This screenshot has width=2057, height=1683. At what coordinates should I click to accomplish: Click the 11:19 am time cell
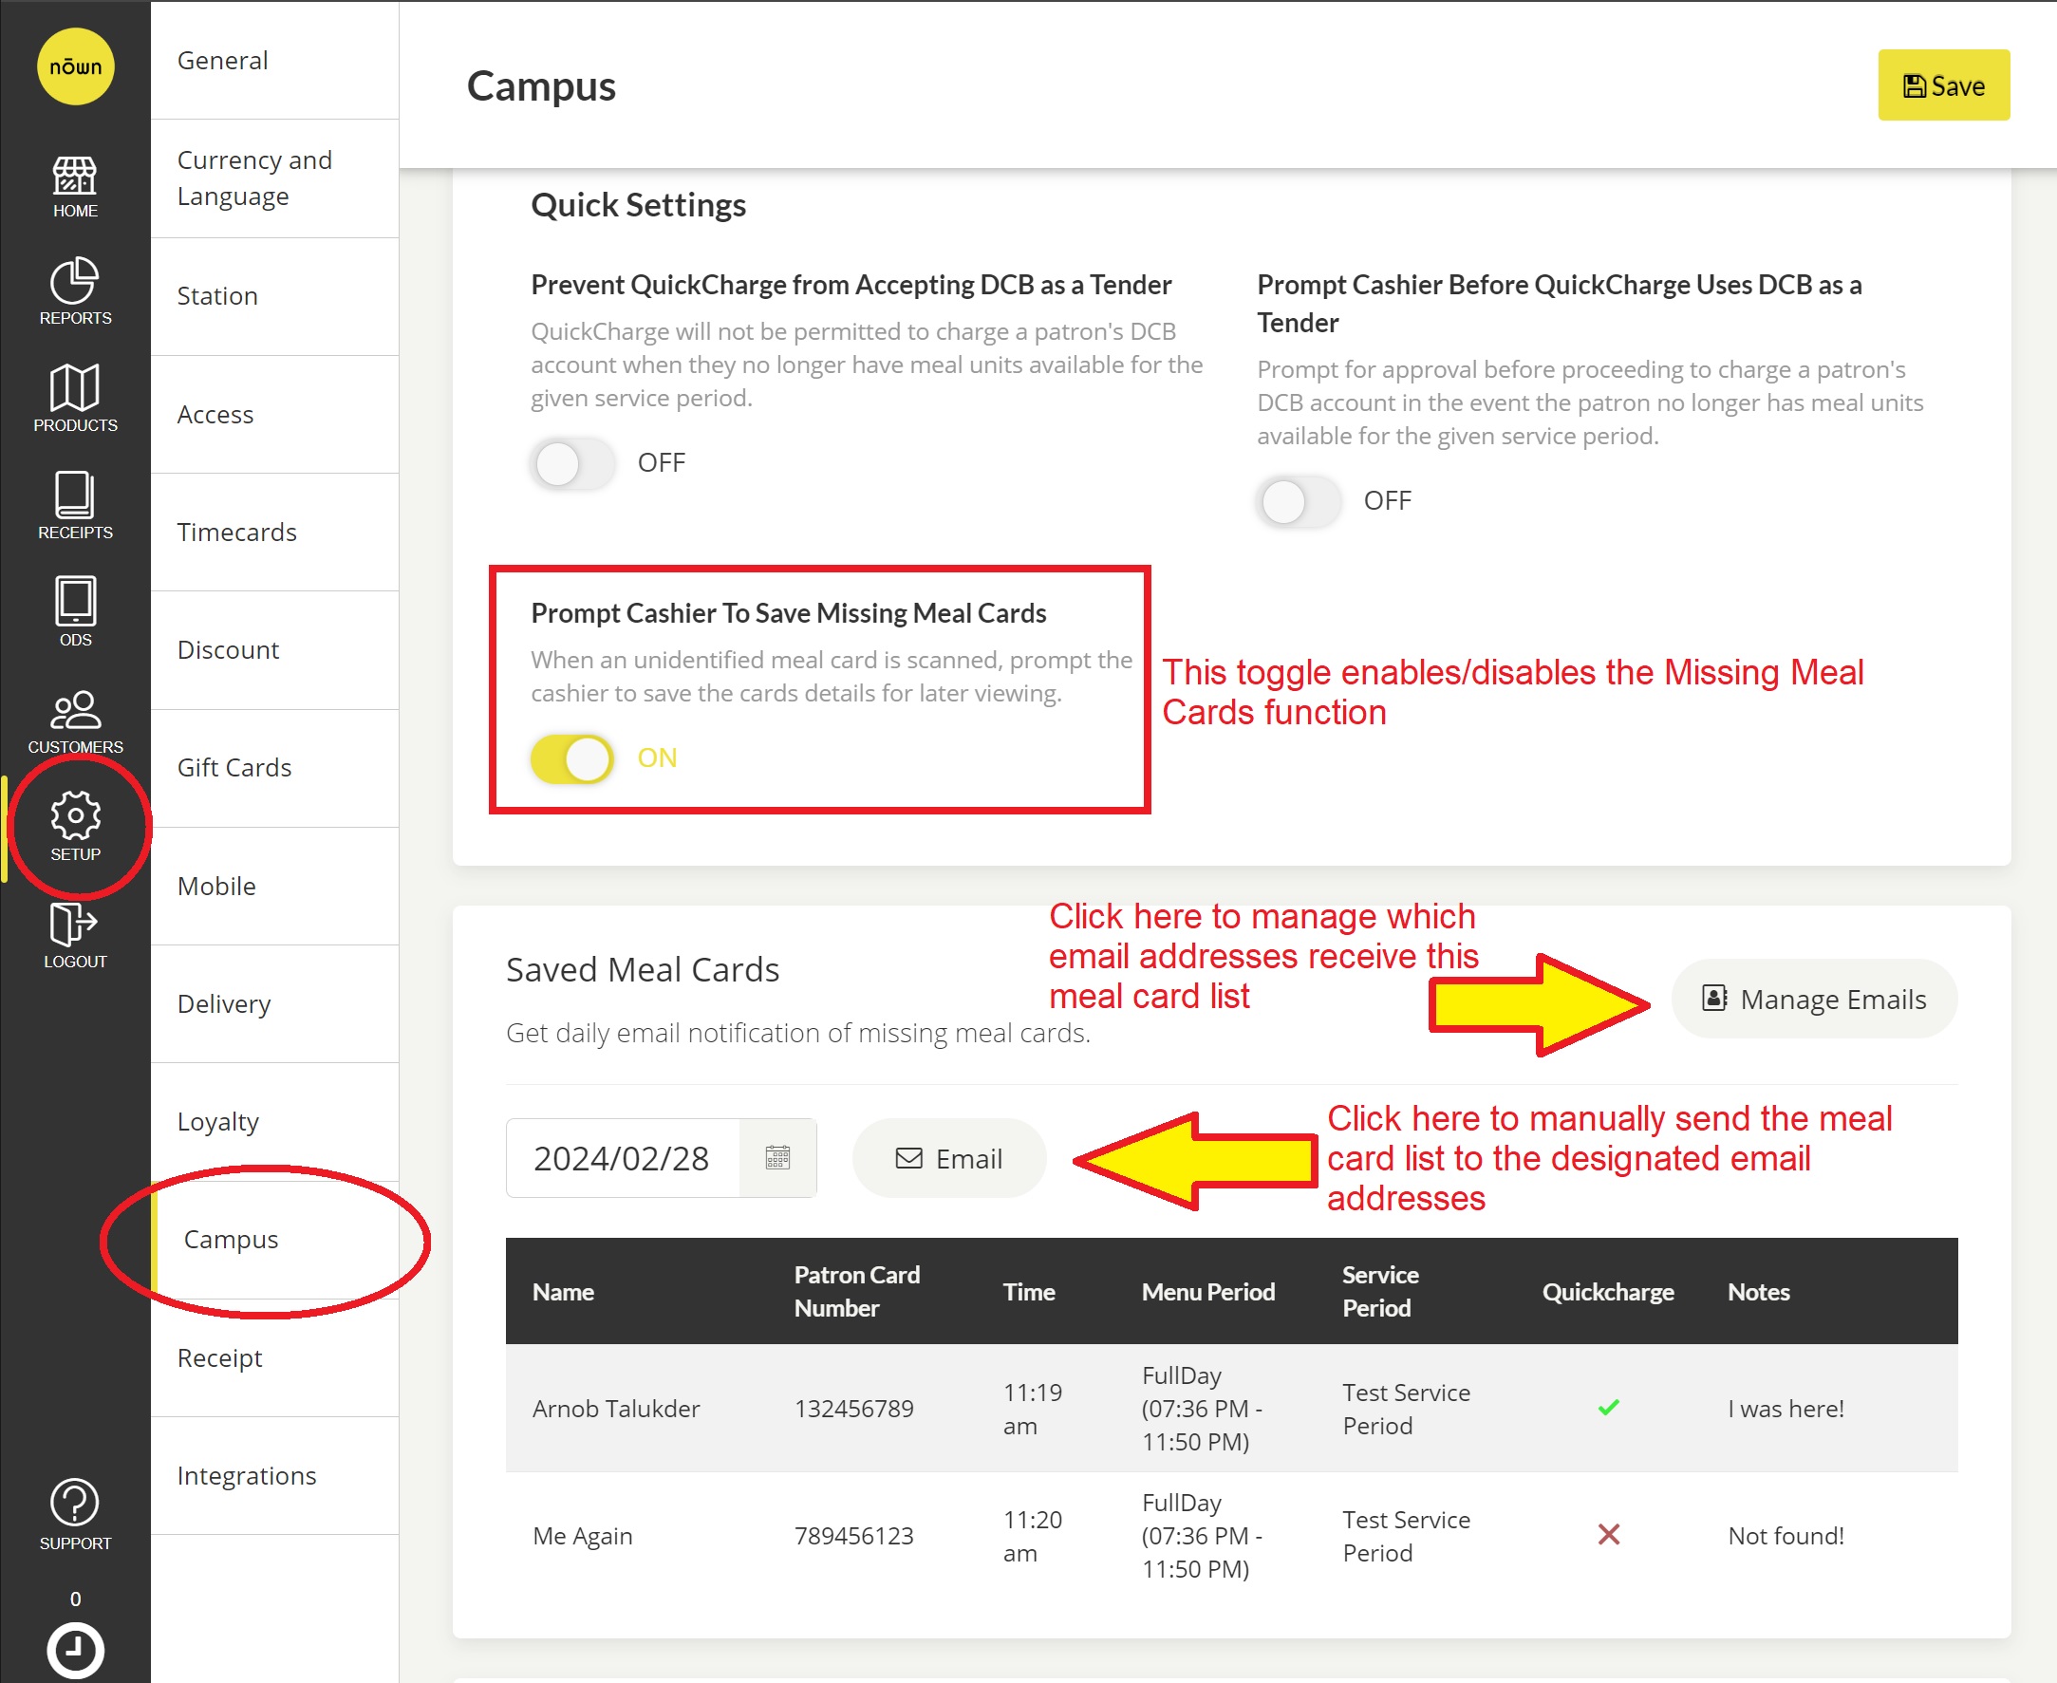1033,1409
